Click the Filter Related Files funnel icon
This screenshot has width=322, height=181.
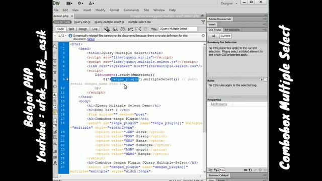coord(203,22)
